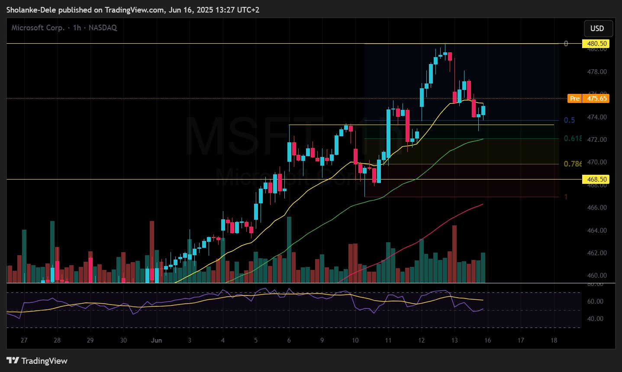
Task: Click date 4 on time axis
Action: point(223,340)
